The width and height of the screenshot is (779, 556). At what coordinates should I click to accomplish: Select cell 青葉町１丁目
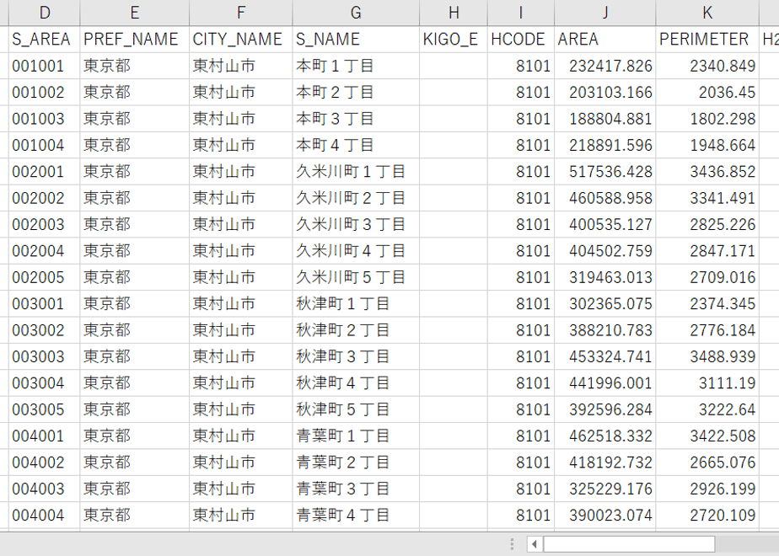click(x=356, y=436)
